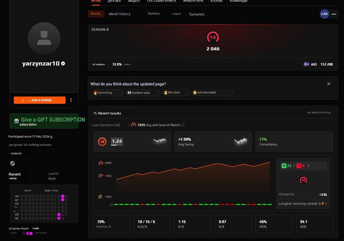The height and width of the screenshot is (241, 344).
Task: Open the ВИДЕО top navigation tab
Action: pyautogui.click(x=134, y=1)
